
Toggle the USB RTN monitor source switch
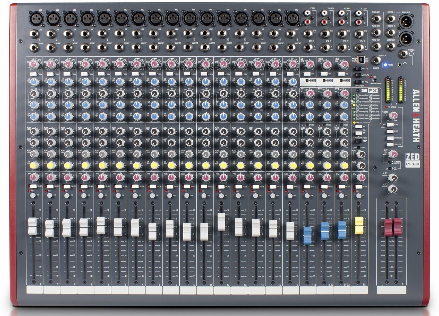390,144
